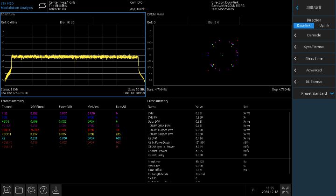Click the lock status icon near clock
The image size is (336, 196).
pos(253,190)
